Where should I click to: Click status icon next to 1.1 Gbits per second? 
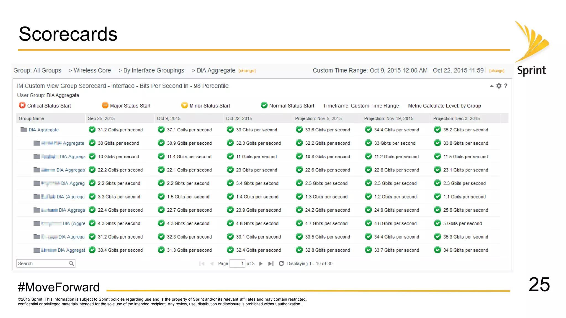(437, 196)
